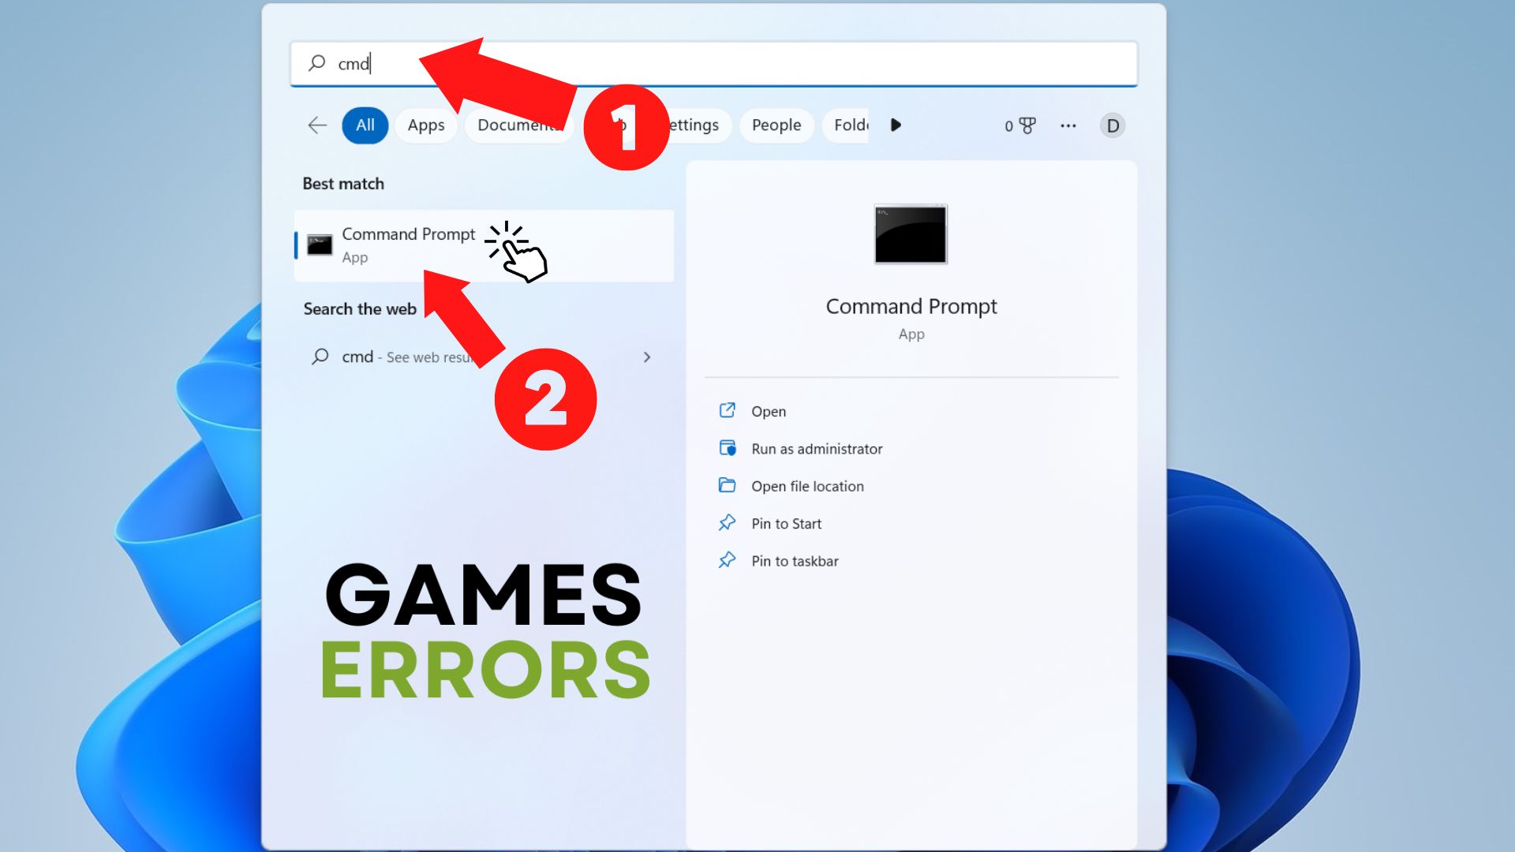This screenshot has width=1515, height=852.
Task: Click the Command Prompt app icon
Action: click(x=320, y=244)
